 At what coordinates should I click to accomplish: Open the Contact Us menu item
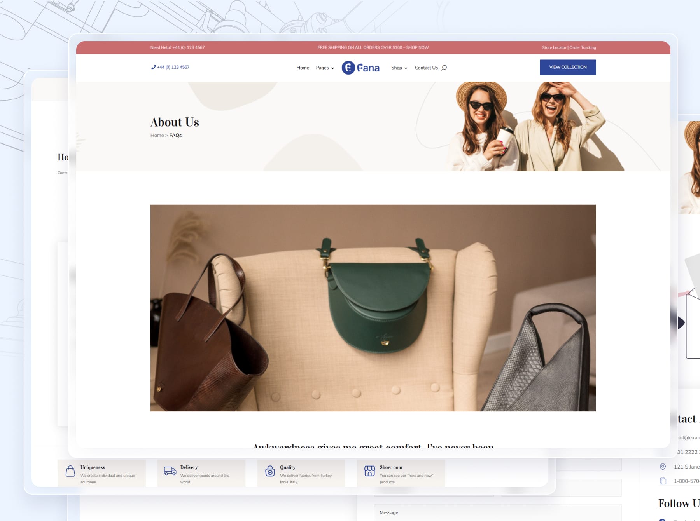coord(426,68)
